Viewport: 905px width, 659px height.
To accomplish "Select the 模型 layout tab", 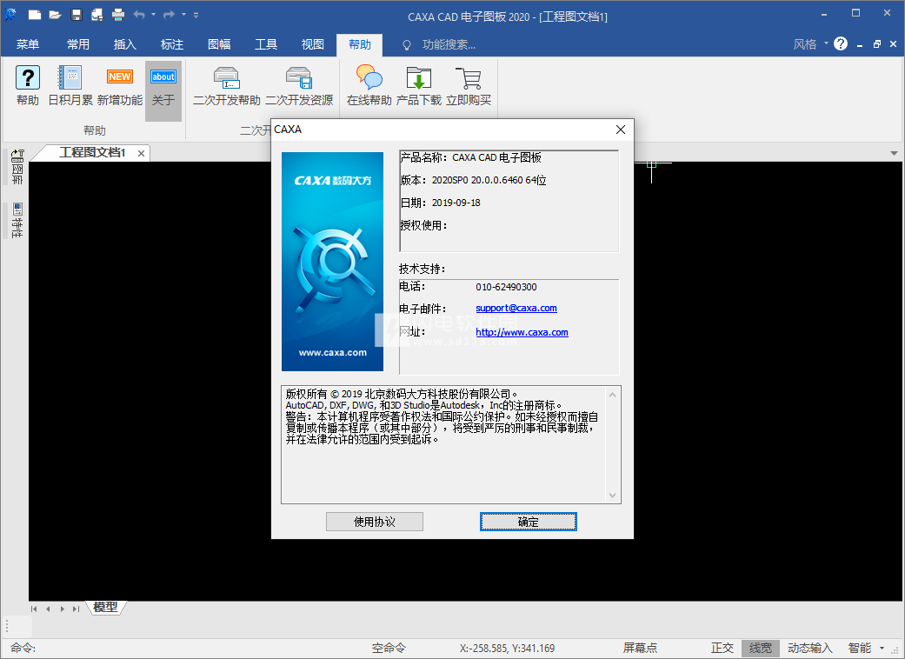I will pyautogui.click(x=105, y=607).
